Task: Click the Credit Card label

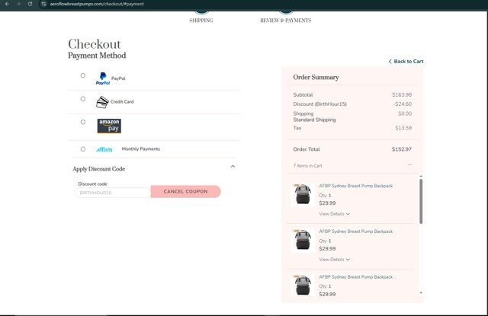Action: 122,101
